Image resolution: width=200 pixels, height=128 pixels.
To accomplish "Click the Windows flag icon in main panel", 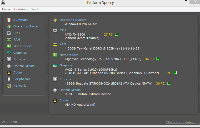I will [55, 20].
